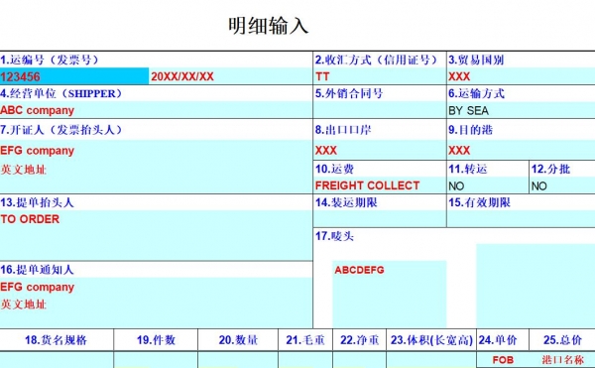
Task: Click the FOB price term cell
Action: [503, 360]
